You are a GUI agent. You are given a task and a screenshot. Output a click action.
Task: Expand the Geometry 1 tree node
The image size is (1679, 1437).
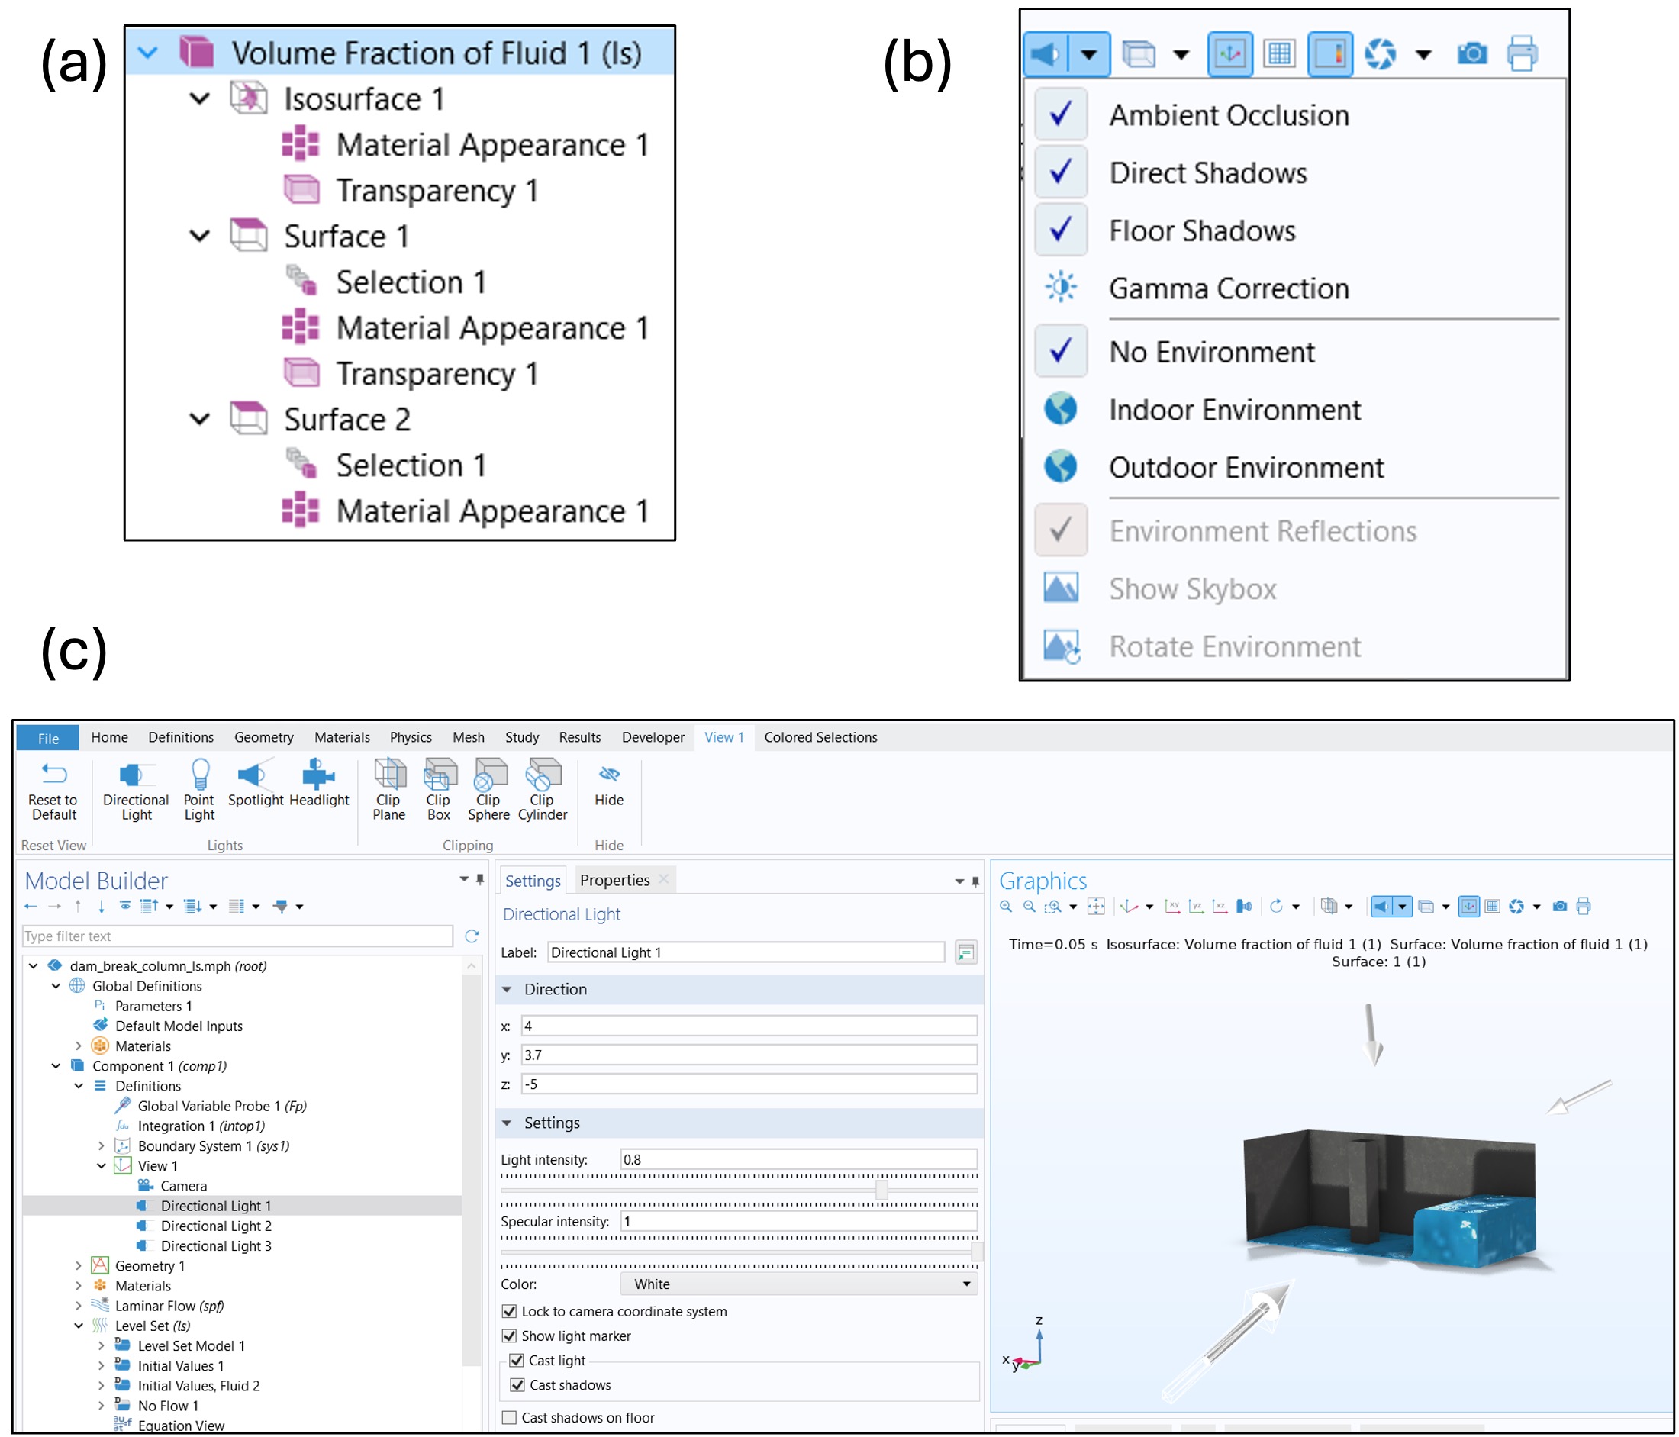coord(79,1265)
